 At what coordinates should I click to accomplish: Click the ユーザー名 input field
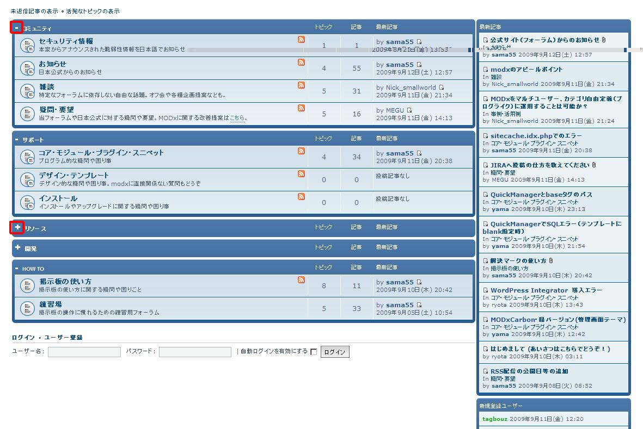coord(84,352)
